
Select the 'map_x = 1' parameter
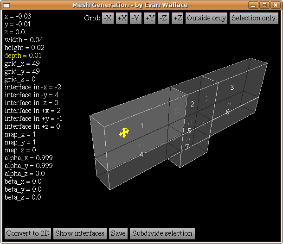coord(20,134)
